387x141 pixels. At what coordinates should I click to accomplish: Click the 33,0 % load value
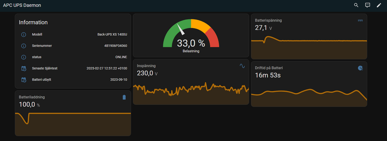tap(191, 43)
